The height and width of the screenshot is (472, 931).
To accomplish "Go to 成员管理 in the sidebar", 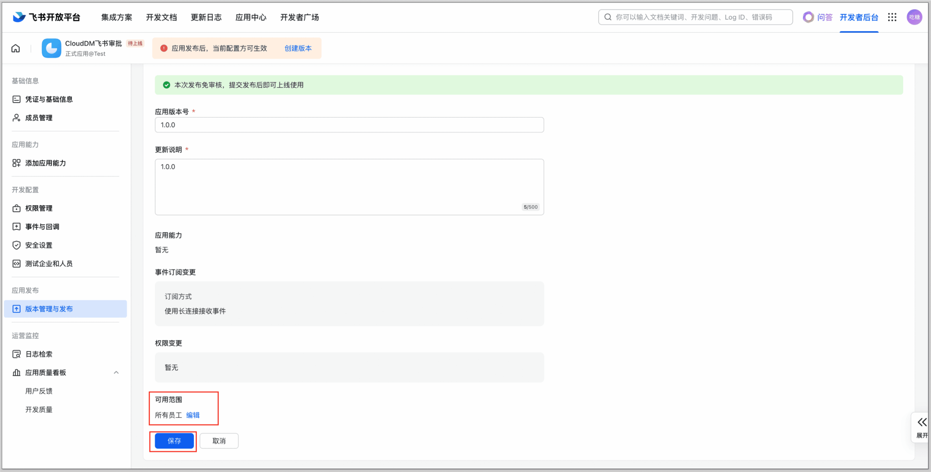I will coord(38,118).
